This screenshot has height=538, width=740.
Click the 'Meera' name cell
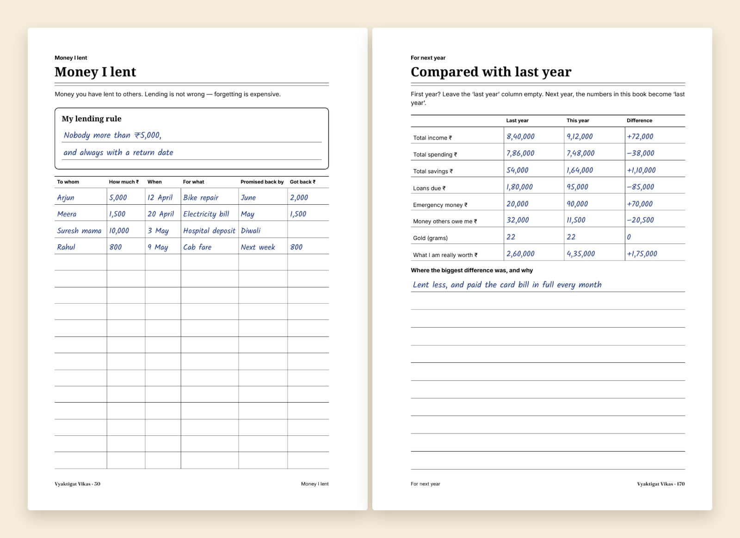click(x=67, y=214)
